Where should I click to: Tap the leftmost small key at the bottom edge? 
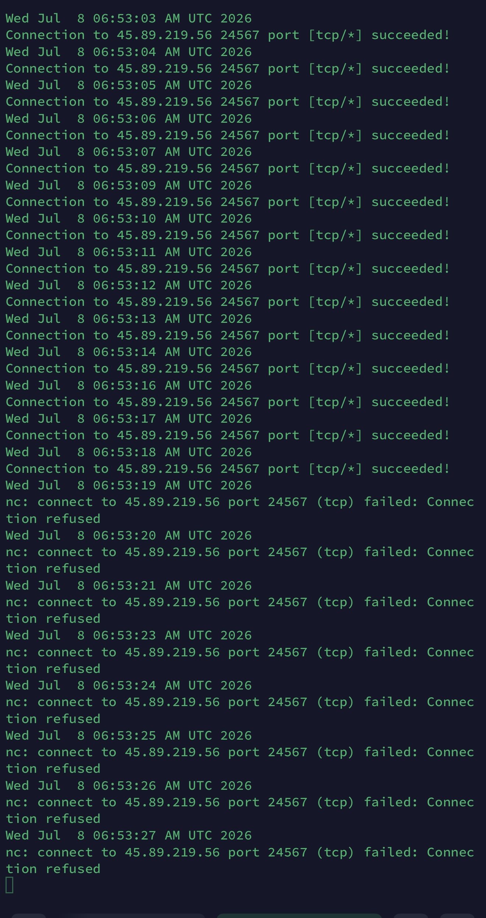coord(29,916)
